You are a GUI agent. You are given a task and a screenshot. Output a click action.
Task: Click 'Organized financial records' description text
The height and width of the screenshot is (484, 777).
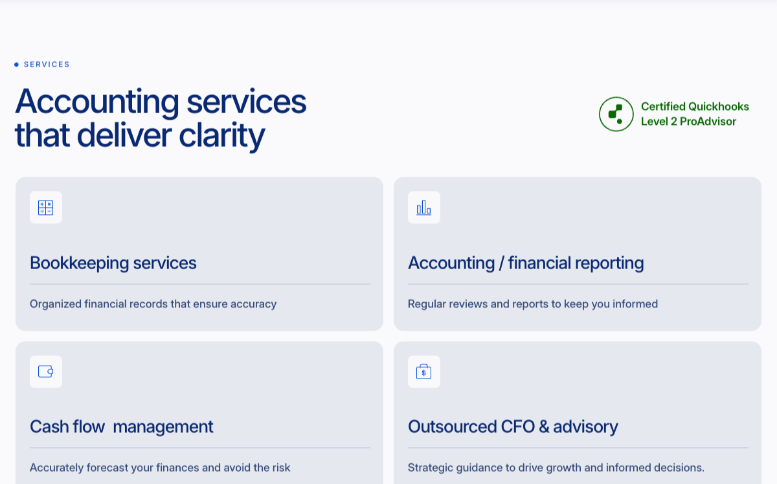(153, 304)
